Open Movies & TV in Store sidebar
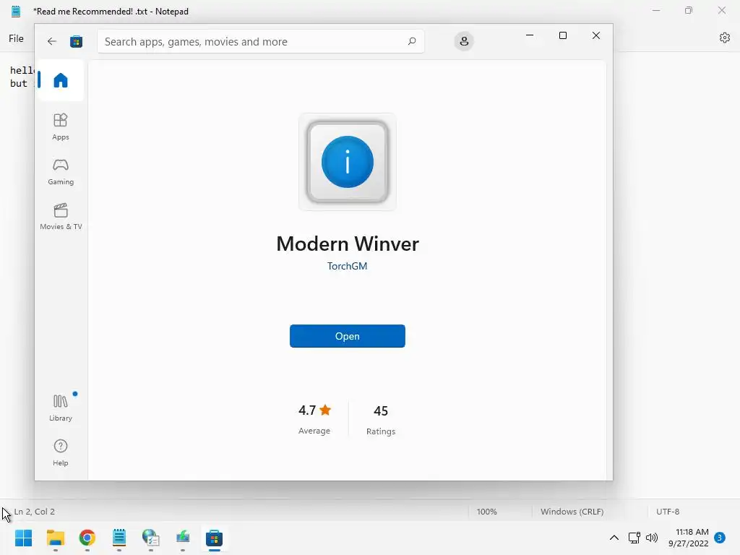Screen dimensions: 740x555 [x=61, y=216]
